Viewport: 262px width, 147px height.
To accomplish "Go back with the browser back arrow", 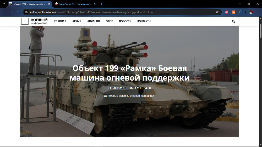I will [4, 12].
